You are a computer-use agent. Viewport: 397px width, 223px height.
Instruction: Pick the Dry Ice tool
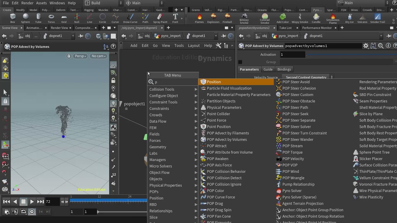[x=350, y=18]
